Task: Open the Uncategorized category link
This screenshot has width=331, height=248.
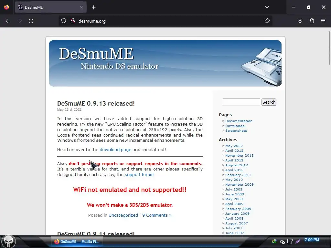Action: 123,215
